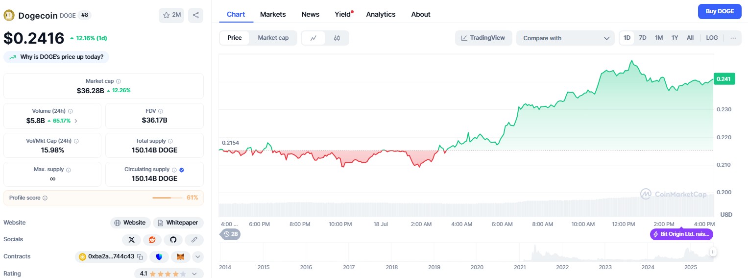Open Dogecoin's Reddit community

tap(152, 240)
